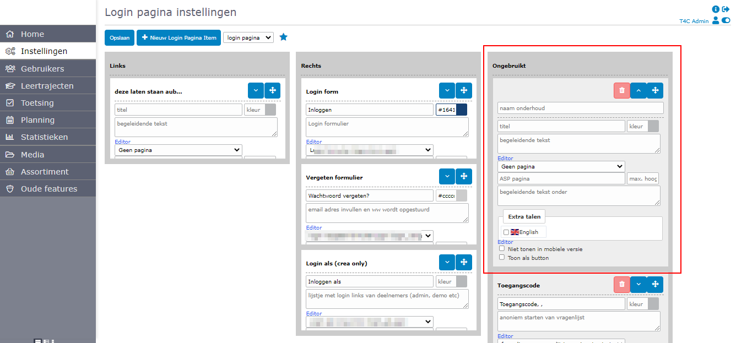
Task: Click the 'naam onderhoud' input field
Action: pos(580,108)
